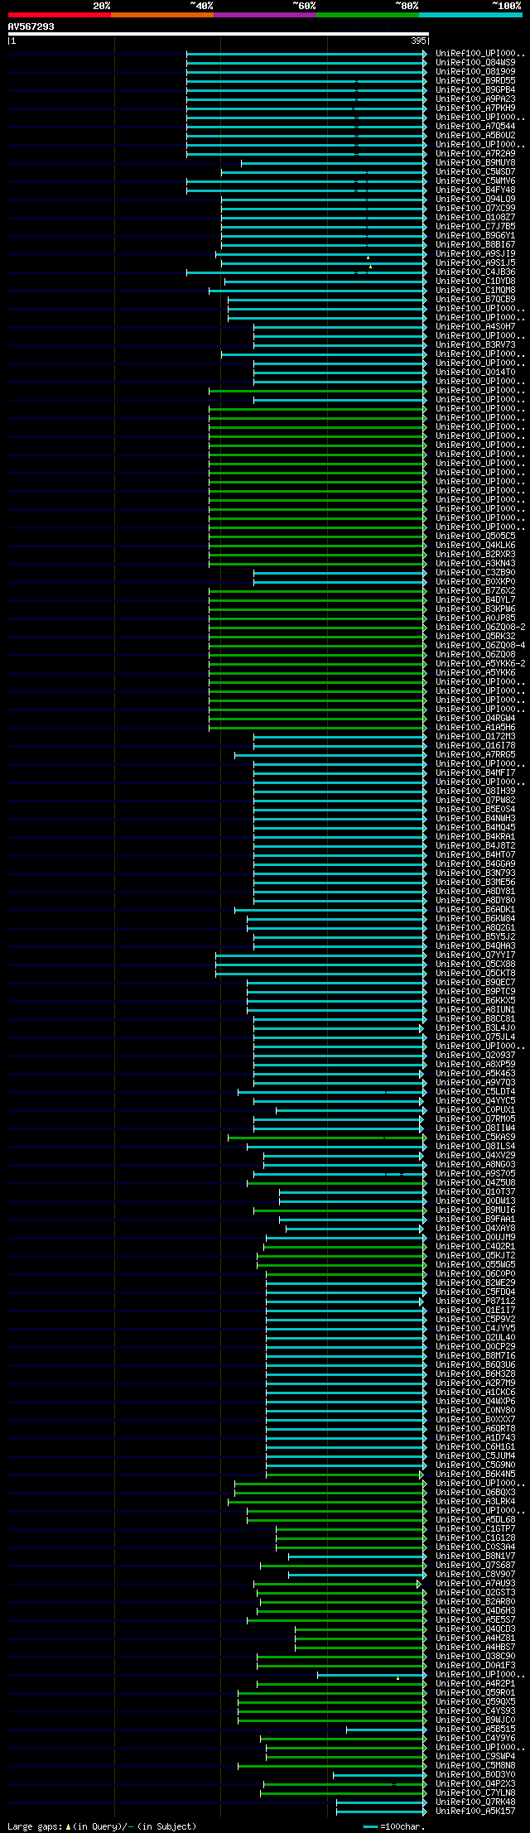Select the query name AV567293
530x1833 pixels.
point(31,26)
